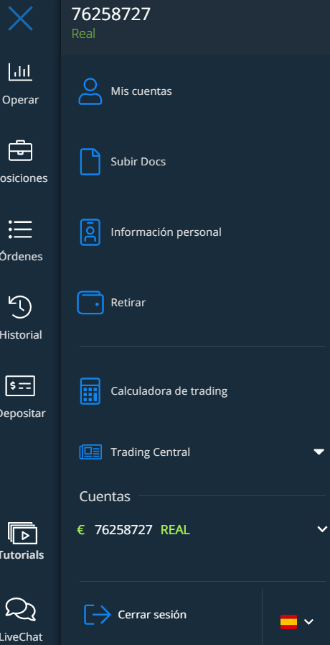Select Mis cuentas menu entry
Viewport: 330px width, 645px height.
coord(141,91)
